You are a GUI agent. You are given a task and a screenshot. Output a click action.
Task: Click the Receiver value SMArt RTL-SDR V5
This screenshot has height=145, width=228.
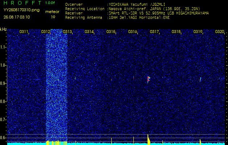pos(126,13)
